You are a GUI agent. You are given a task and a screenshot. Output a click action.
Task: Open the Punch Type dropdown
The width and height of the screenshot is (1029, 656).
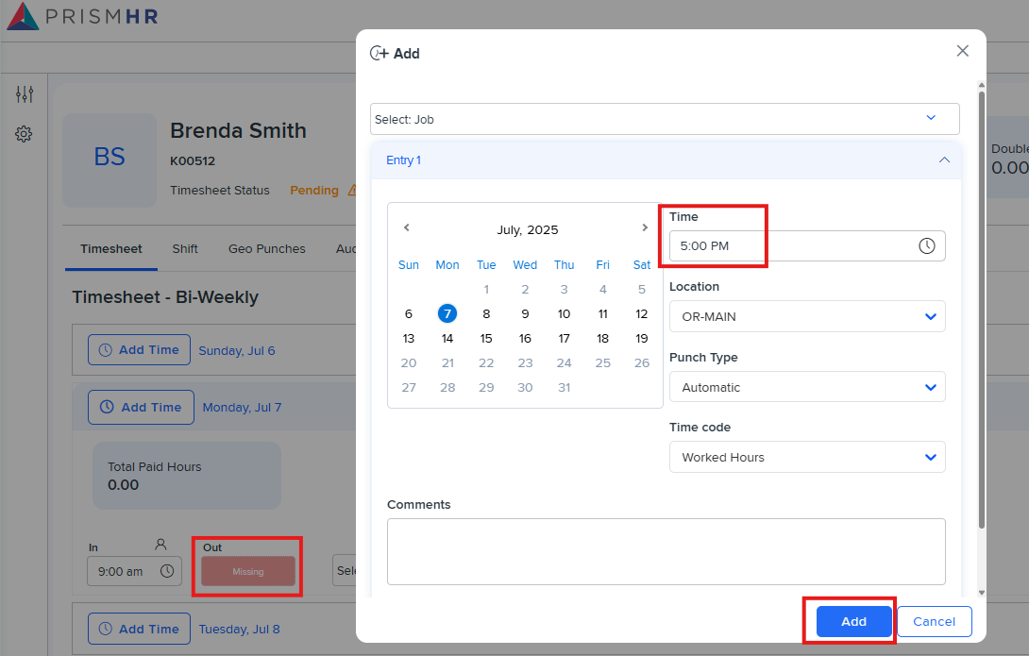807,387
